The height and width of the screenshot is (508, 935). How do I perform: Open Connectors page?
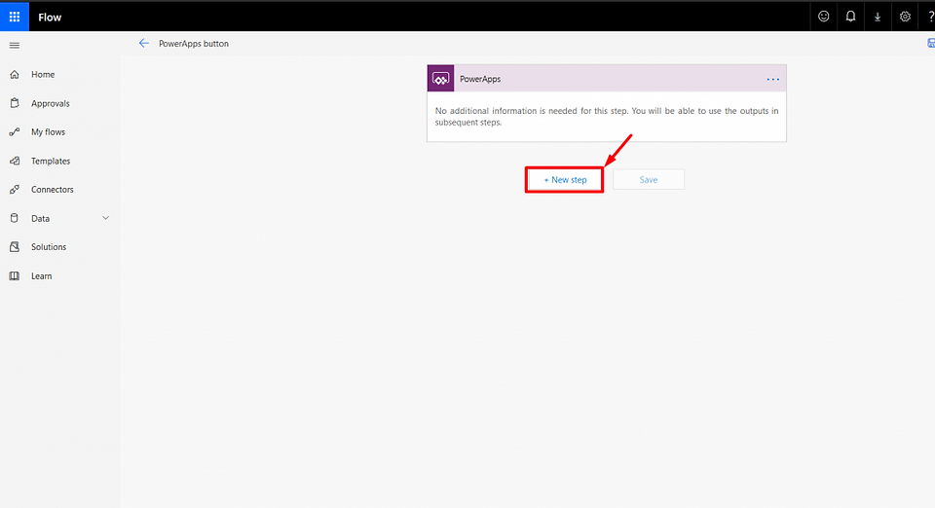click(53, 190)
